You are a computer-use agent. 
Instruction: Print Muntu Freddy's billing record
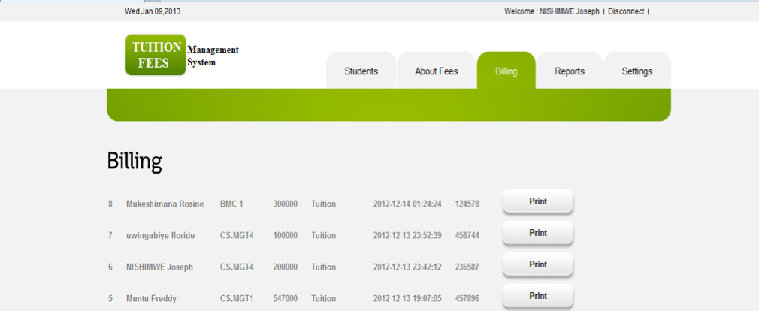click(538, 295)
